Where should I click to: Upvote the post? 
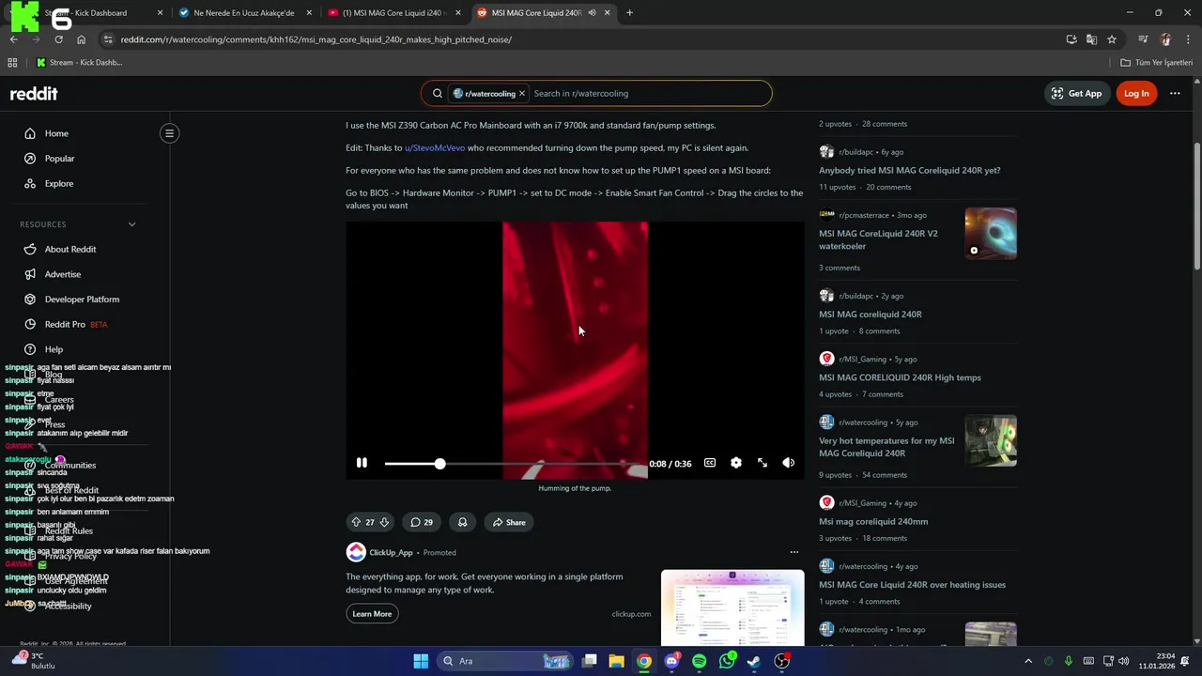point(356,522)
